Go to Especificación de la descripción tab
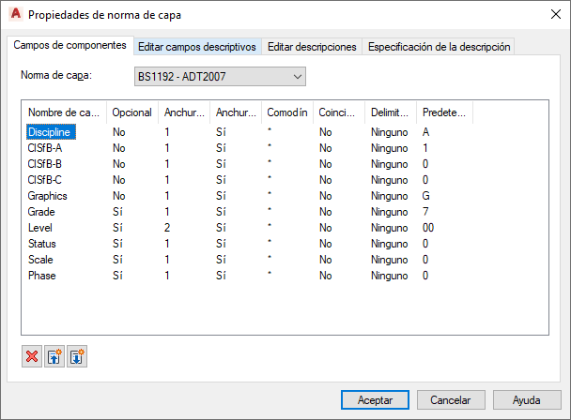The height and width of the screenshot is (420, 571). point(439,46)
